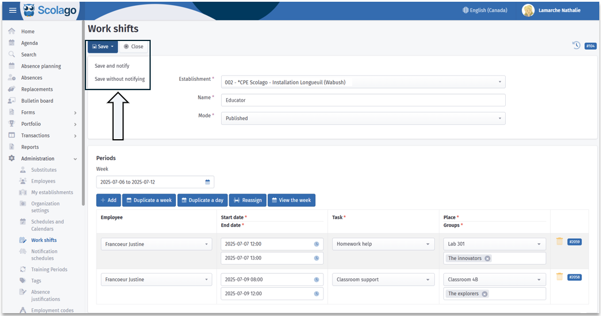
Task: Click View the week button
Action: 292,200
